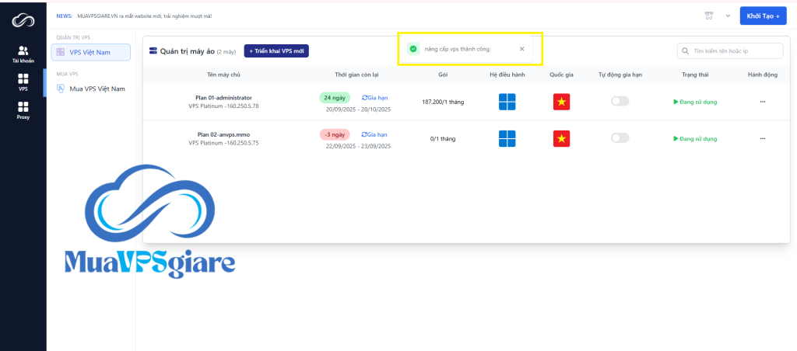
Task: Enable auto-renew for Plan 02-anvps.mmo
Action: (620, 137)
